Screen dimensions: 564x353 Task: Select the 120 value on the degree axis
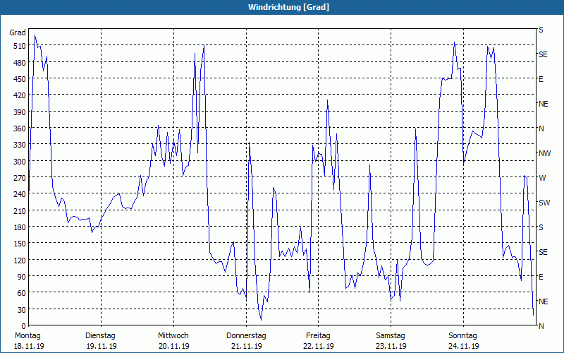pos(20,260)
